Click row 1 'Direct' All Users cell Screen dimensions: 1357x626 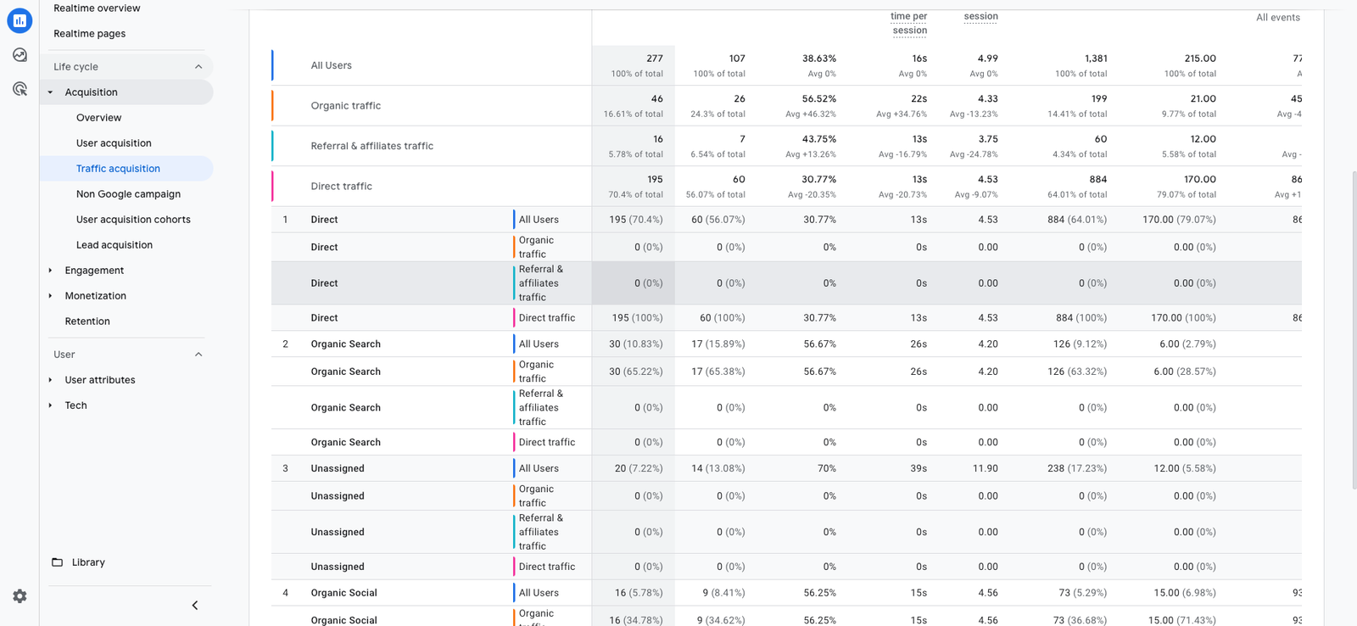(x=539, y=220)
